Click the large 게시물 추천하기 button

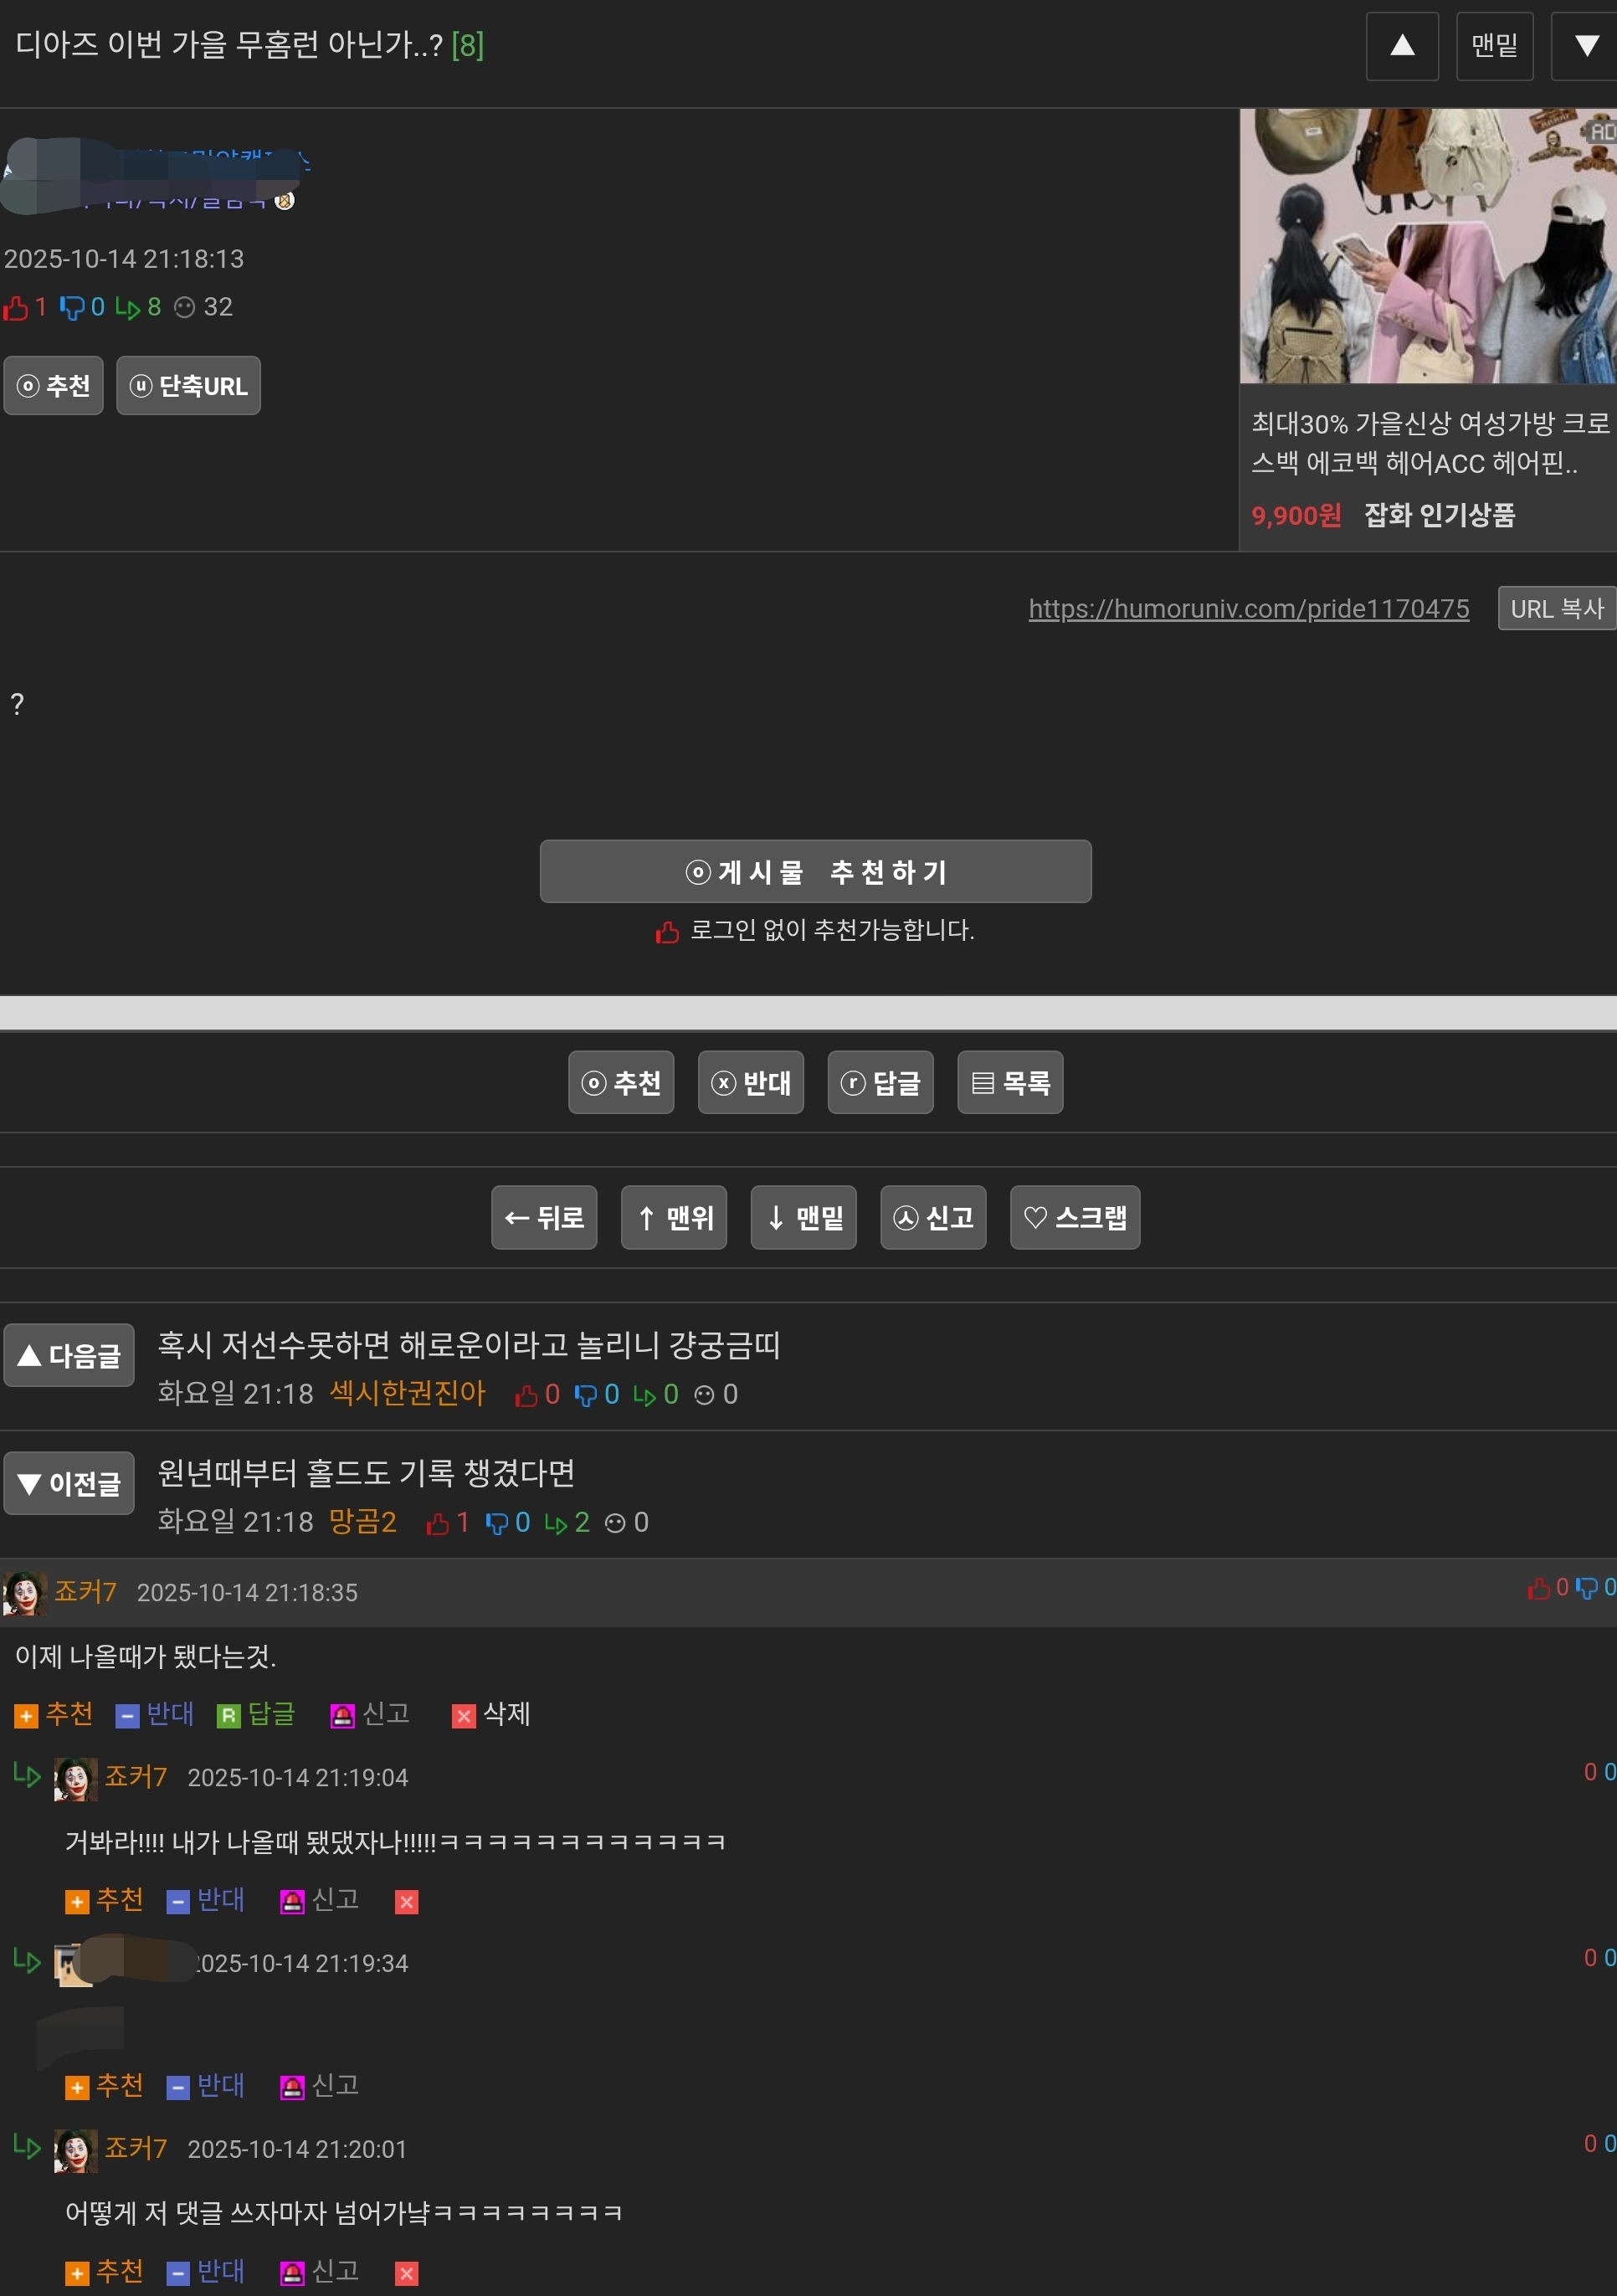815,871
